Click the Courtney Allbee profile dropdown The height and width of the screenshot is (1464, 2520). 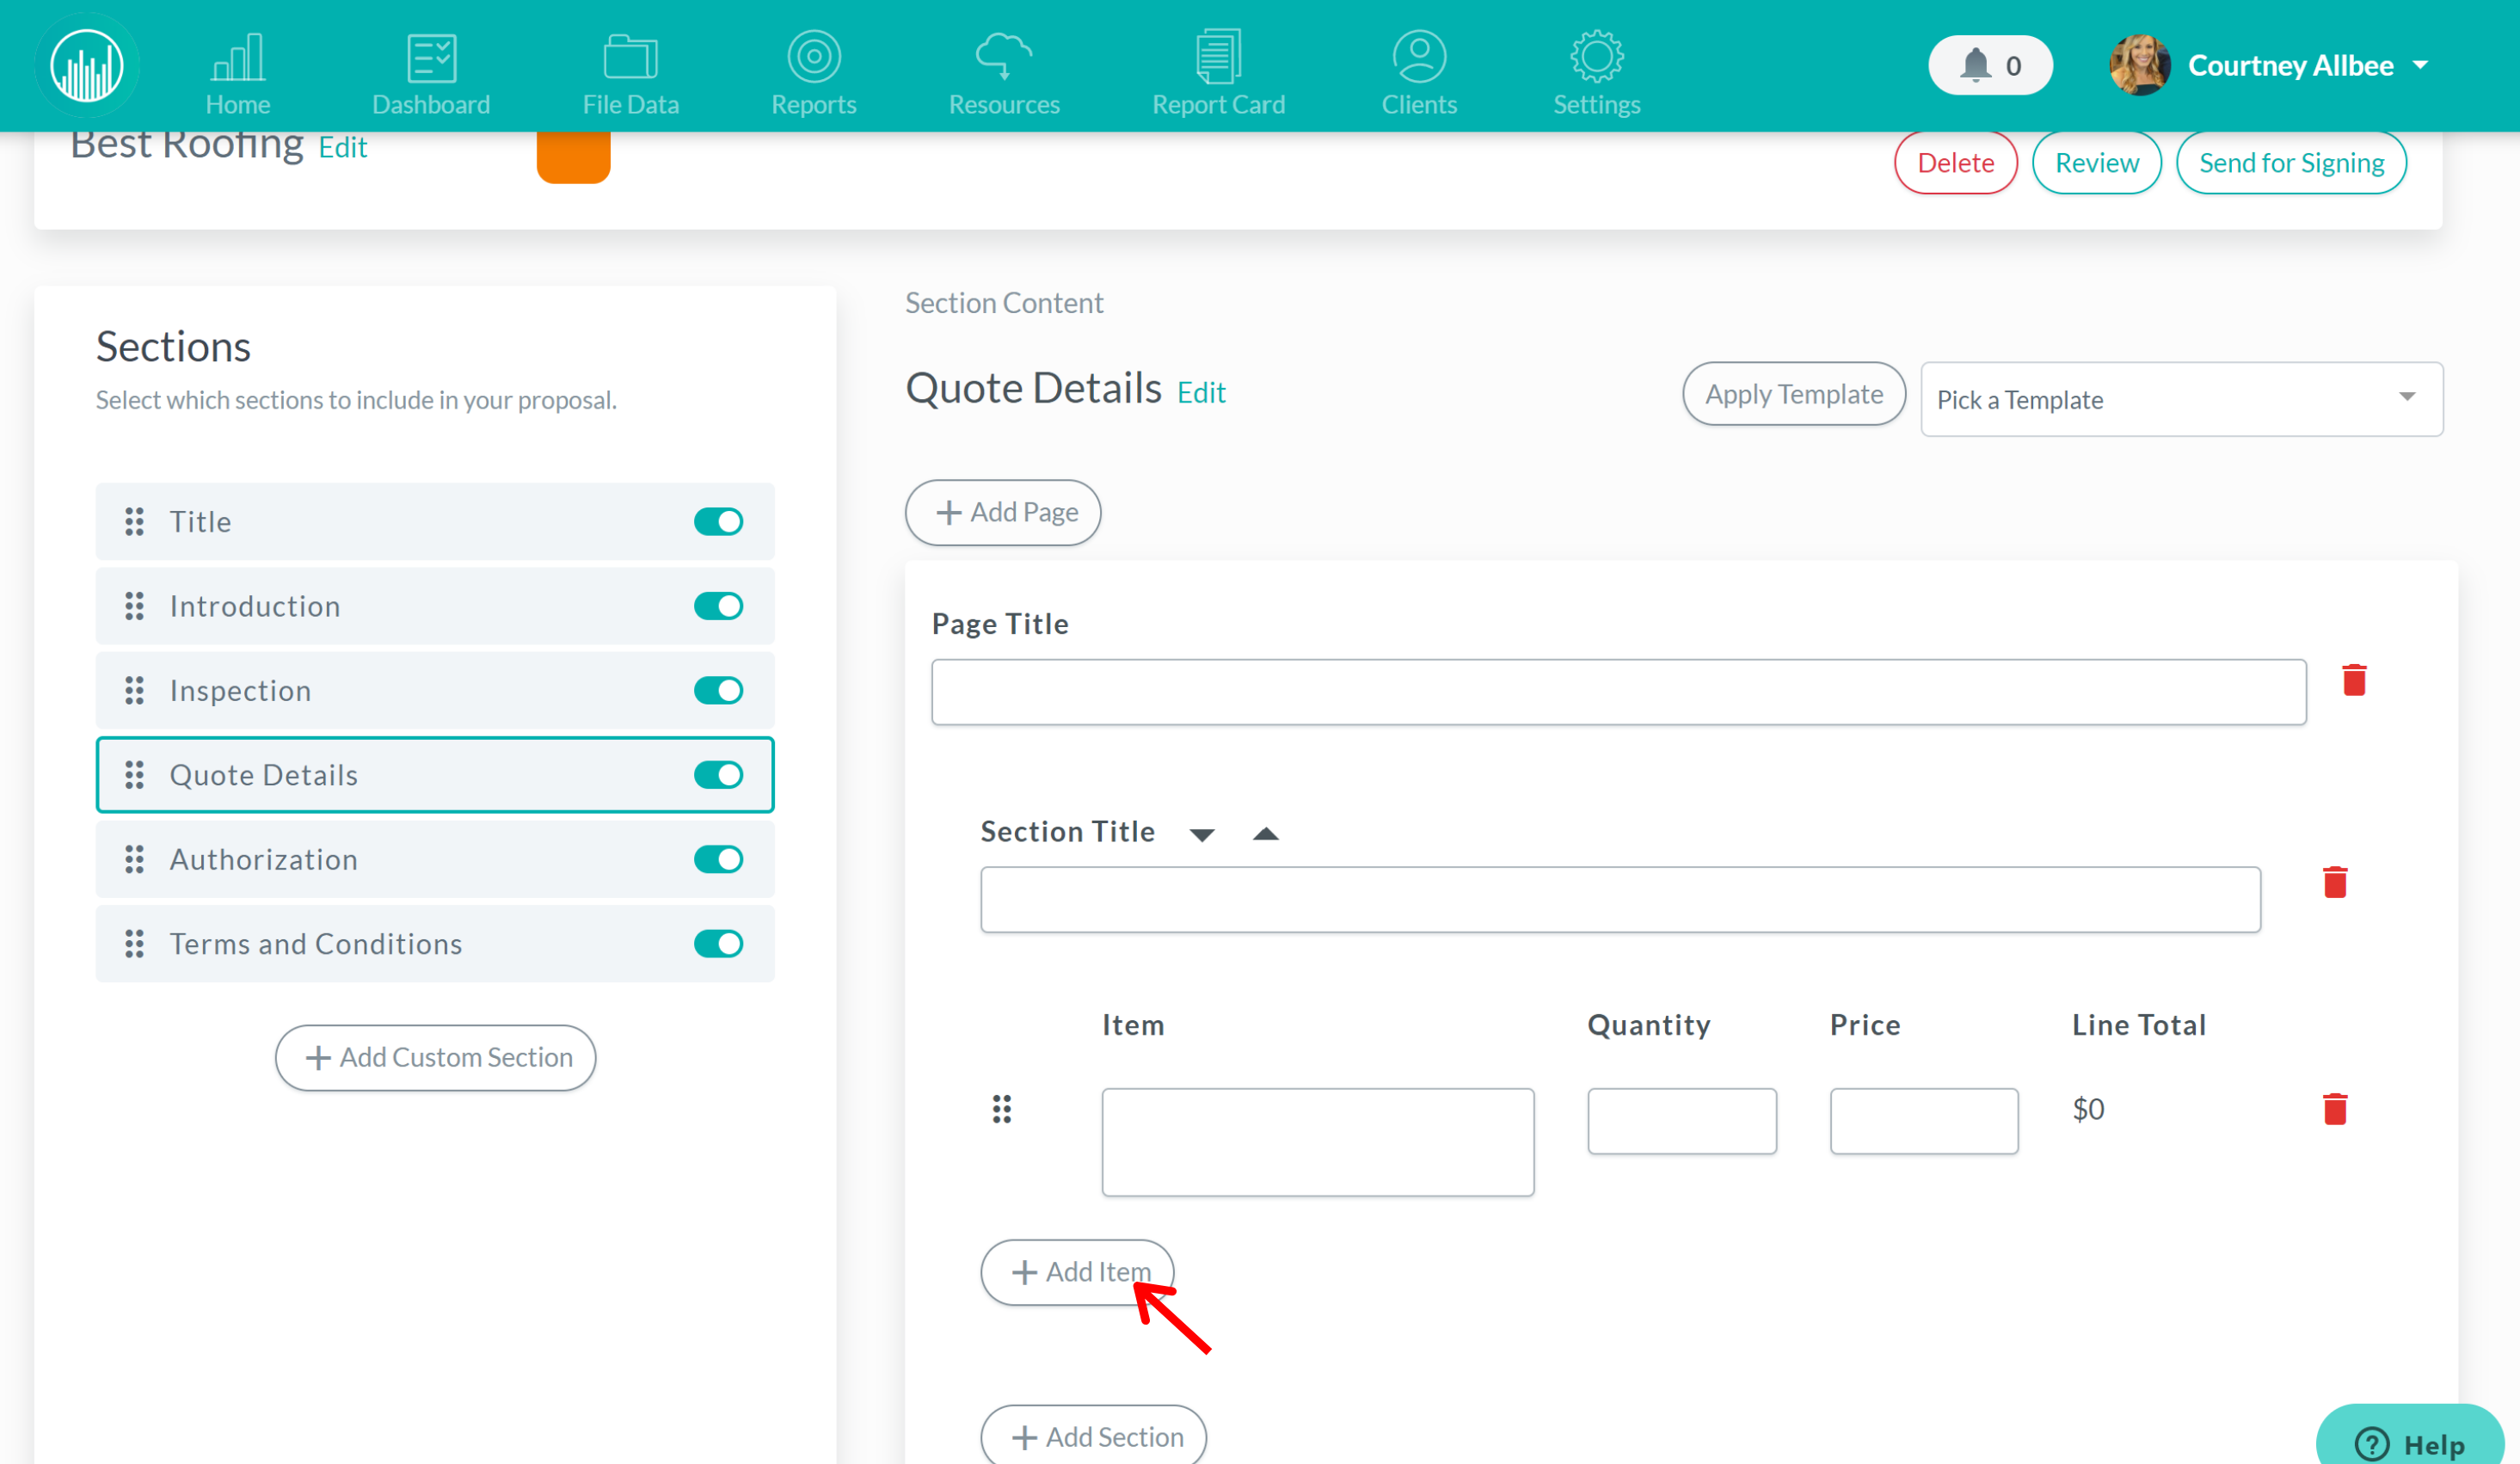click(2421, 65)
